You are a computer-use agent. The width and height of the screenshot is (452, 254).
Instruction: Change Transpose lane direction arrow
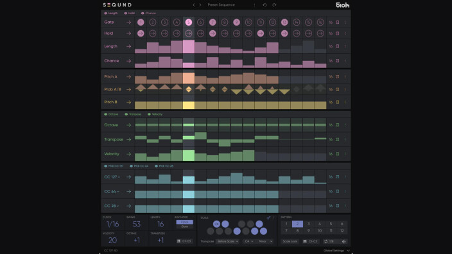[128, 139]
